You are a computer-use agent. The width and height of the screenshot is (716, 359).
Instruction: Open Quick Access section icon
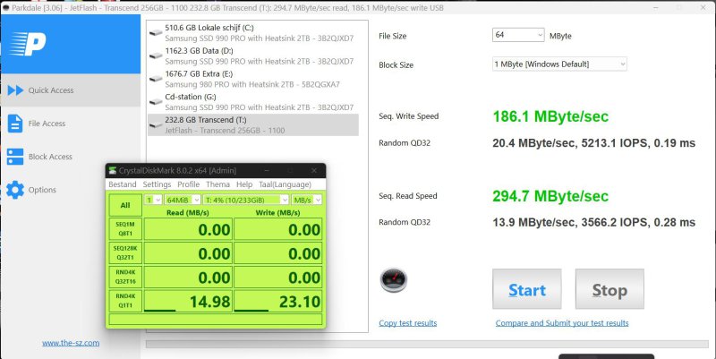pyautogui.click(x=15, y=90)
